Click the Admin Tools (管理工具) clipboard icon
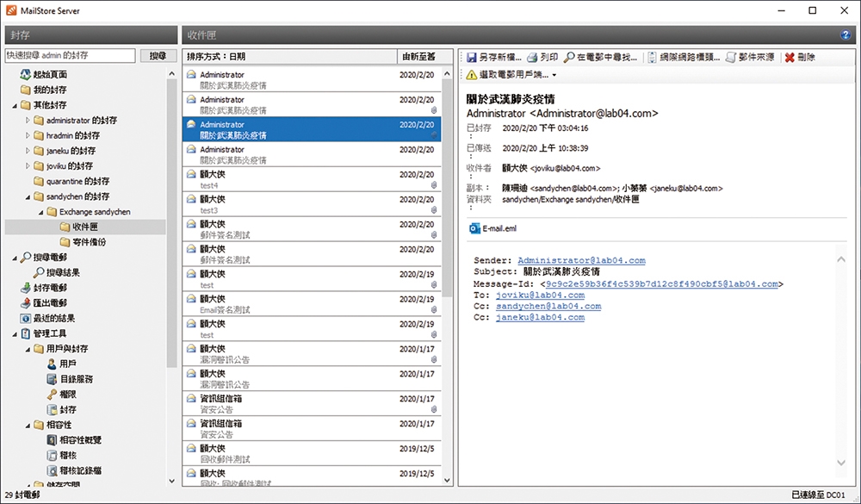Screen dimensions: 861x504 (x=25, y=333)
